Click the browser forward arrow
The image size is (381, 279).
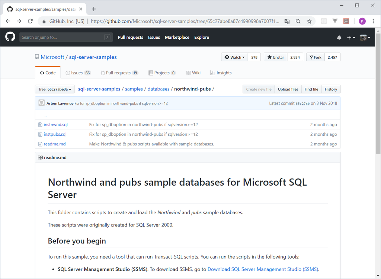(x=19, y=21)
